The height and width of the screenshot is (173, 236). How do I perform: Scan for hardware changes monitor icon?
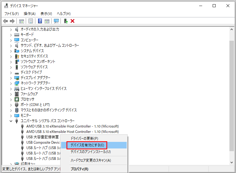[56, 21]
